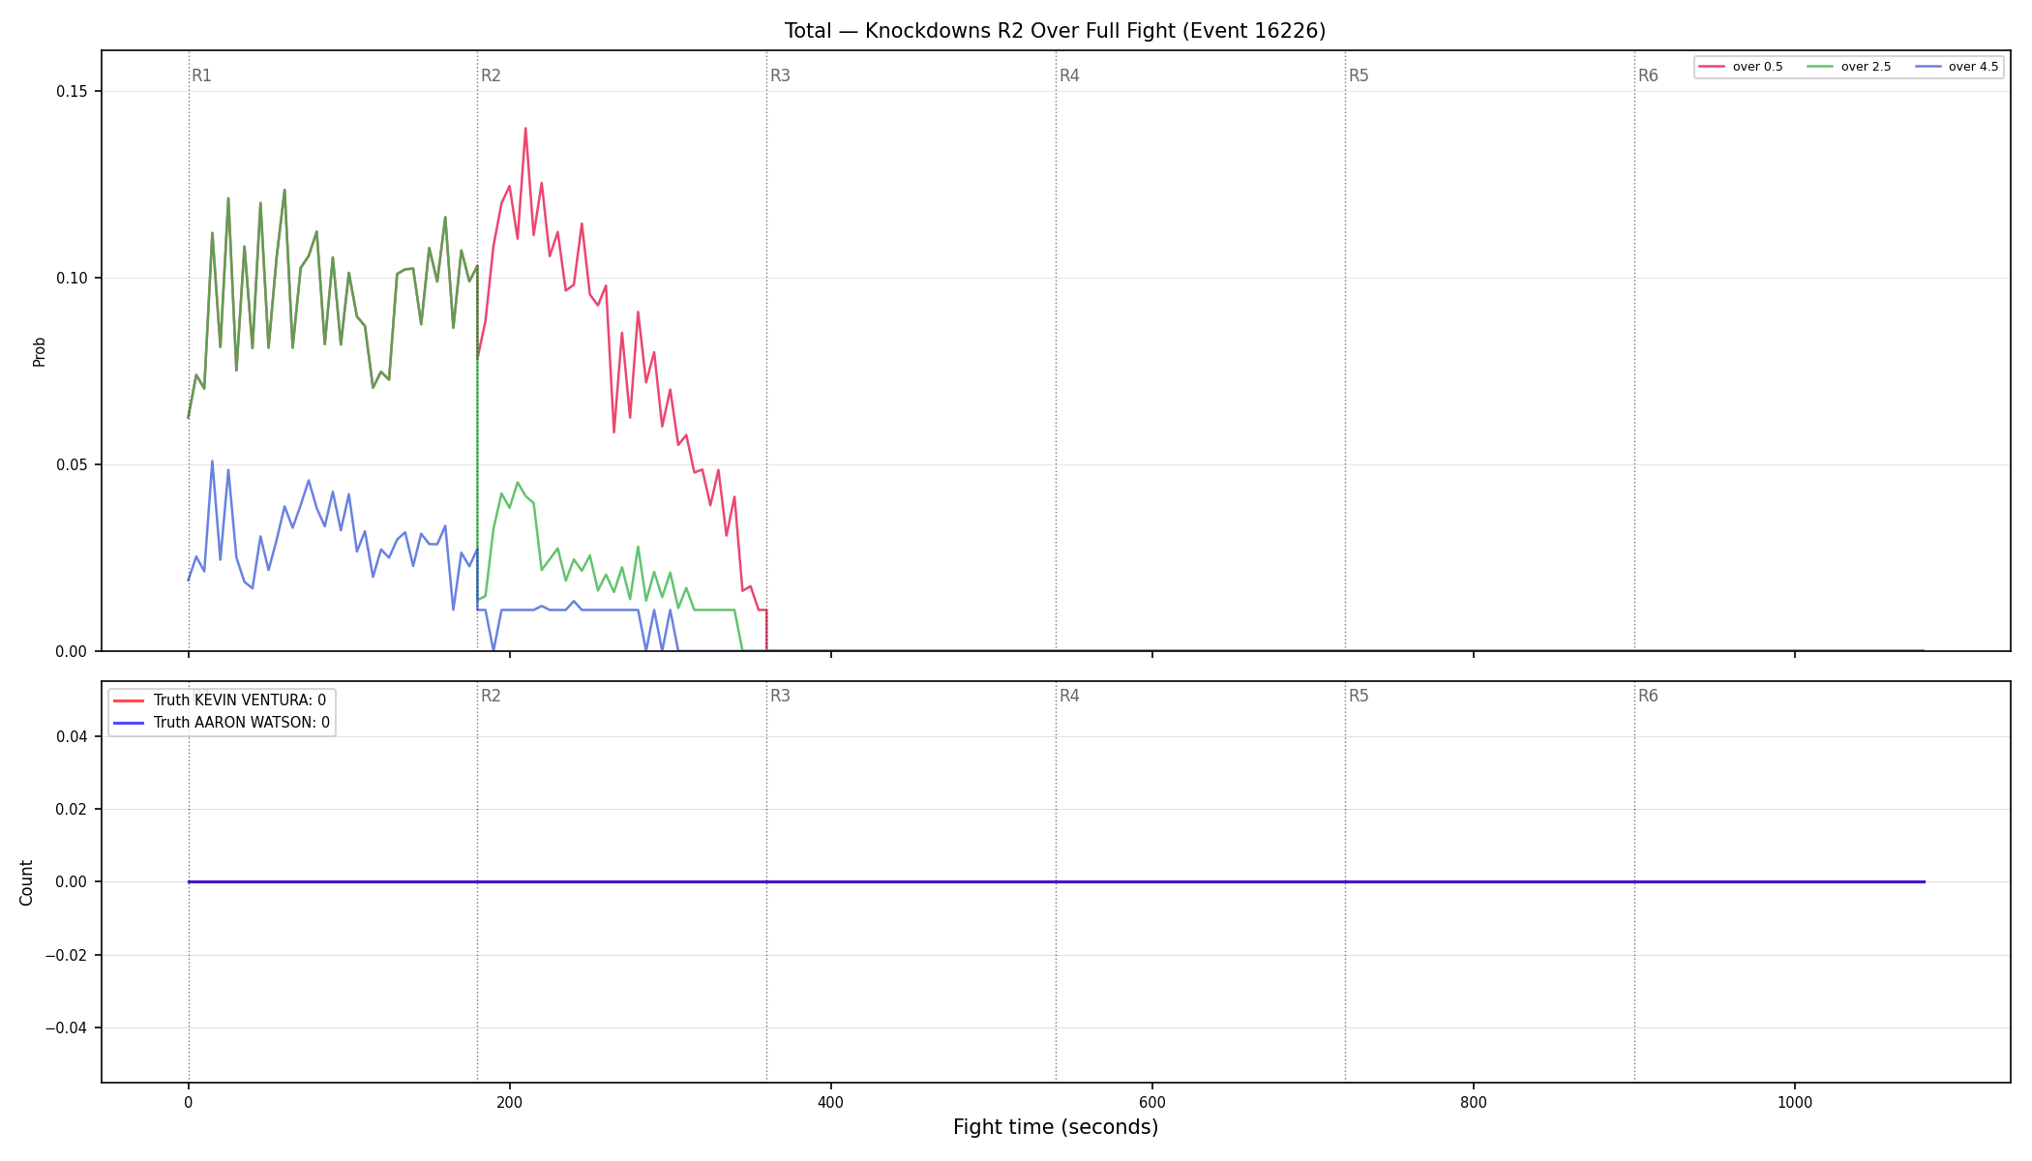
Task: Click the R4 round label in the bottom chart
Action: click(x=1069, y=696)
